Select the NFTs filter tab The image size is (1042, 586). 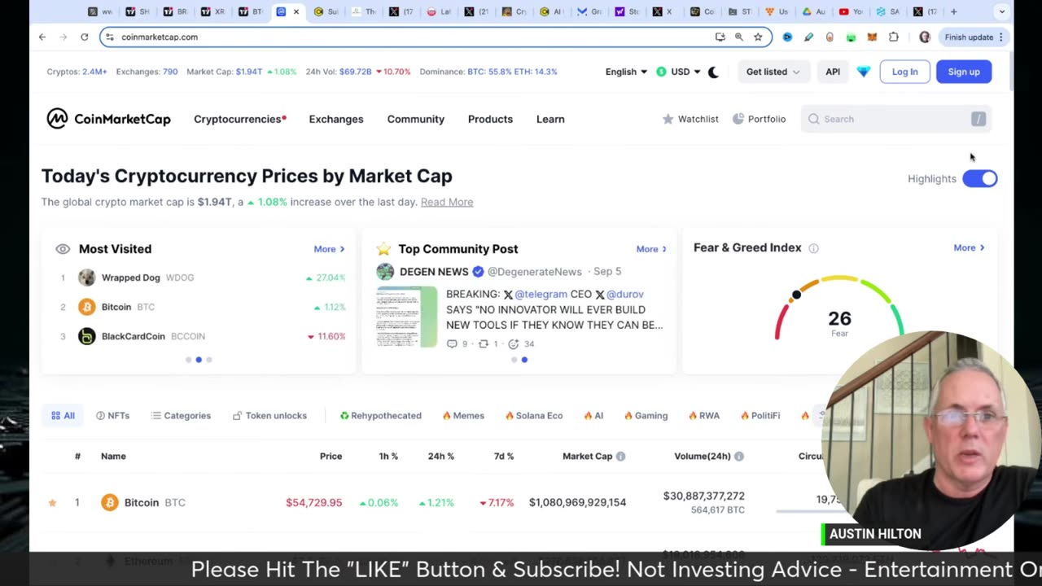pos(112,416)
